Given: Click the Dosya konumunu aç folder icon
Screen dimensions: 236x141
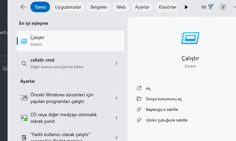Looking at the screenshot, I should pos(139,99).
